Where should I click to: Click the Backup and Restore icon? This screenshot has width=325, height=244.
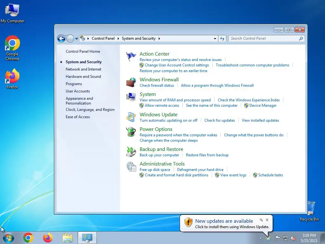(131, 152)
